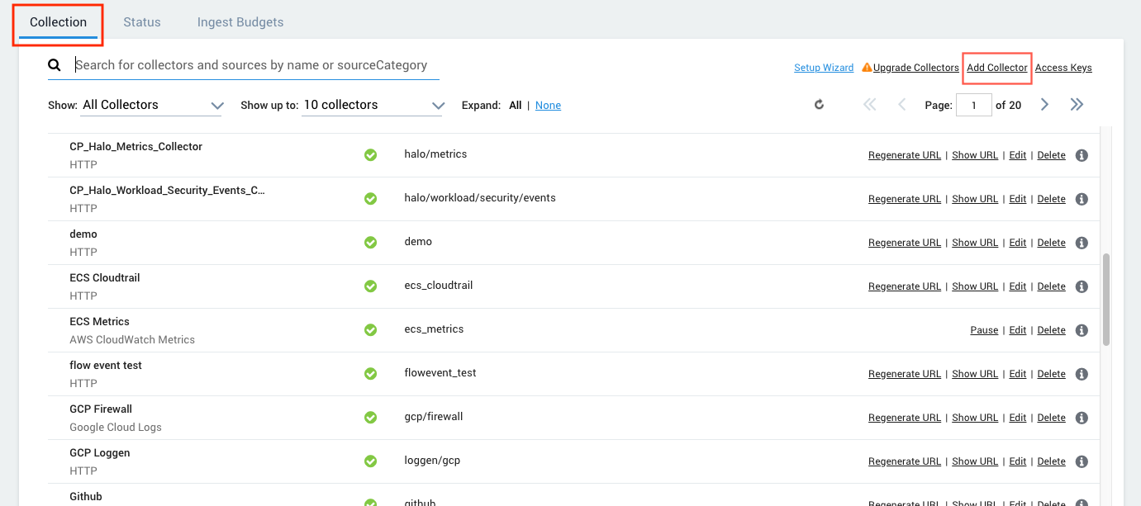
Task: Open the Ingest Budgets tab
Action: pos(240,22)
